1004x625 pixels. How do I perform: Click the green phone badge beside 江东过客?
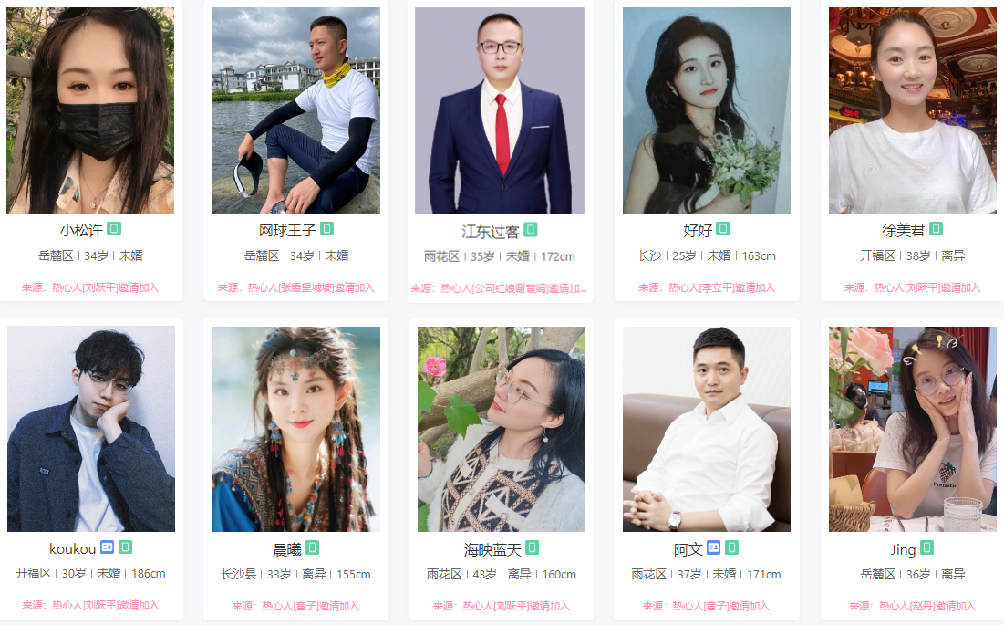530,229
